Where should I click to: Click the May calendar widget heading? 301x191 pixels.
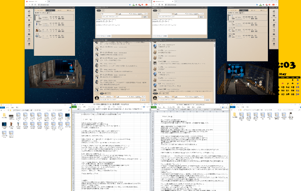(283, 74)
